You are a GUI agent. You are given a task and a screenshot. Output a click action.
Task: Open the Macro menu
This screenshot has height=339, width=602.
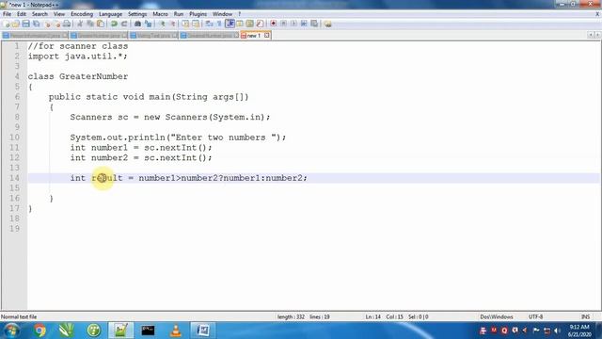[x=160, y=14]
